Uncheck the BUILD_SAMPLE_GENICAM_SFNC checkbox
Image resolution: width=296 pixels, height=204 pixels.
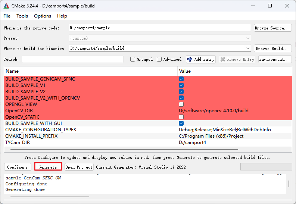coord(181,79)
